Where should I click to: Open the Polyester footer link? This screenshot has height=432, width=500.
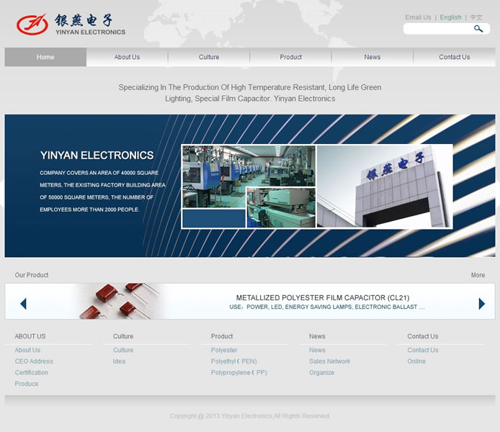(x=224, y=350)
